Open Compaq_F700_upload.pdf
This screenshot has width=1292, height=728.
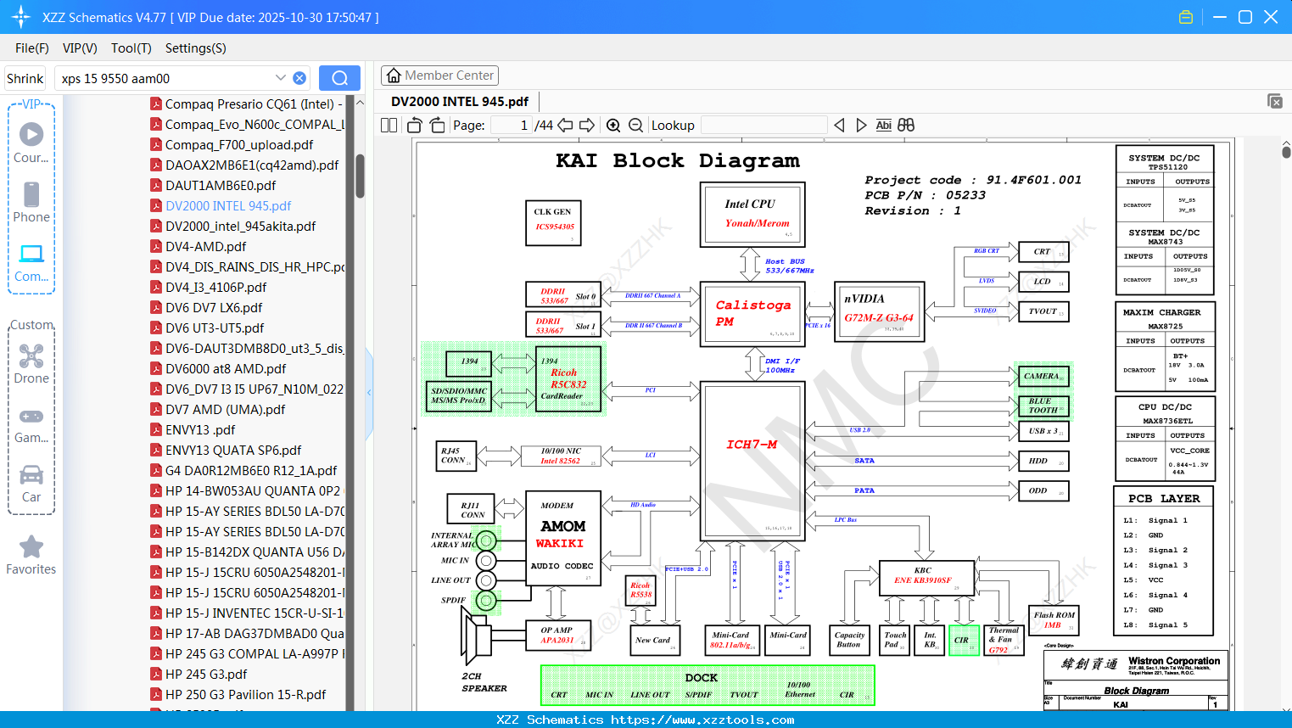232,144
